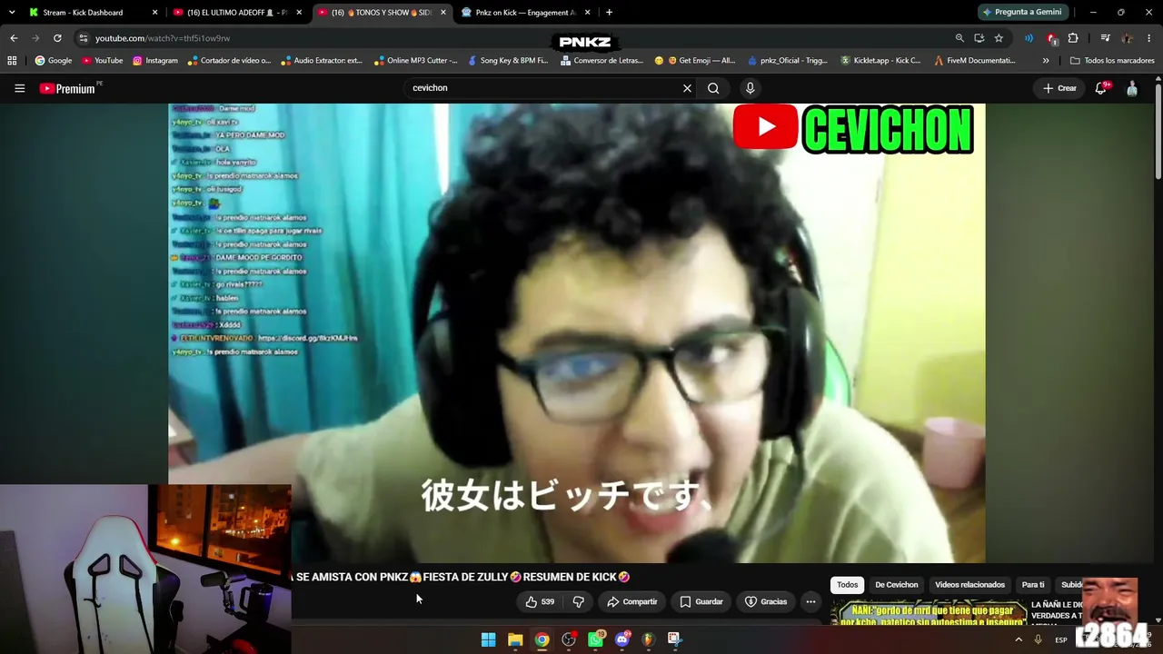Dislike the video
This screenshot has height=654, width=1163.
578,601
